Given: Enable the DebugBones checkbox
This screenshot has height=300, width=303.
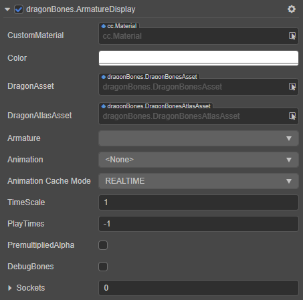Looking at the screenshot, I should (103, 267).
